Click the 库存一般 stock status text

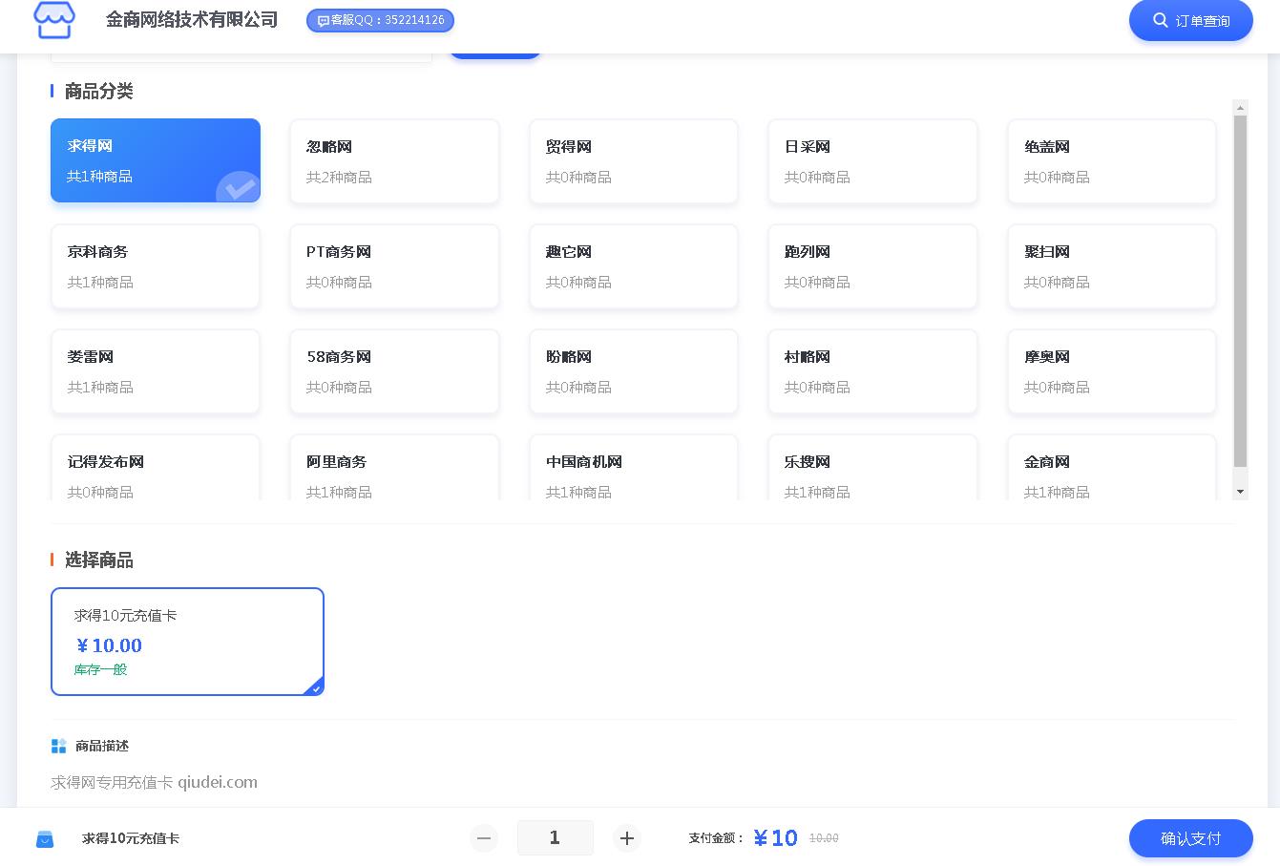(100, 669)
